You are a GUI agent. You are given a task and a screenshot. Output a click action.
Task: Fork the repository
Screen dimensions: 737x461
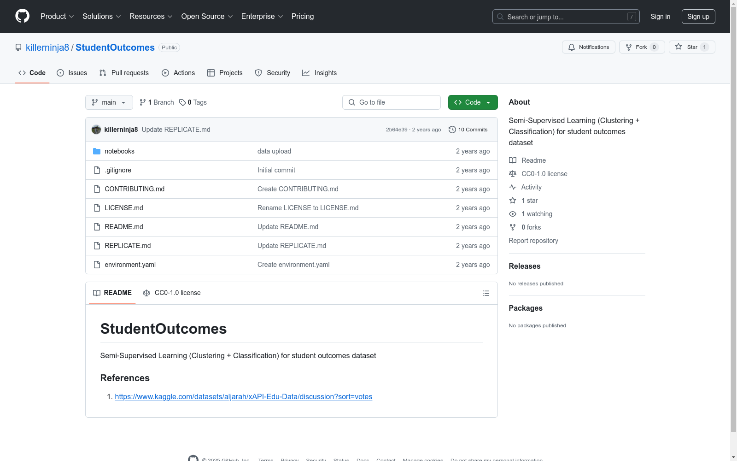[642, 47]
